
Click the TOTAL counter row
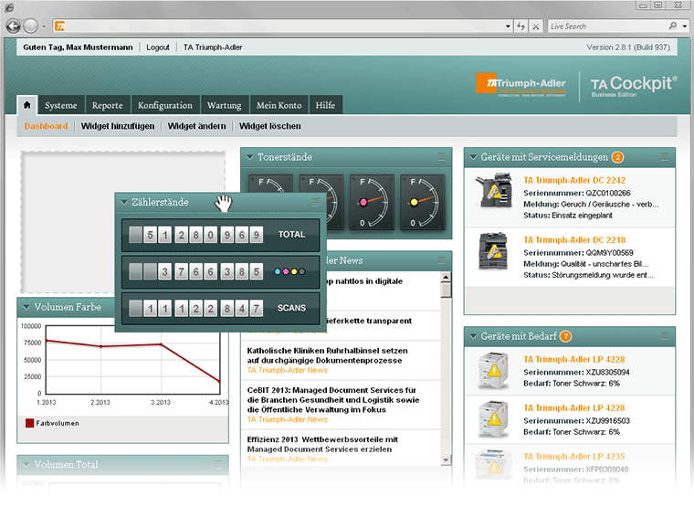[x=220, y=235]
